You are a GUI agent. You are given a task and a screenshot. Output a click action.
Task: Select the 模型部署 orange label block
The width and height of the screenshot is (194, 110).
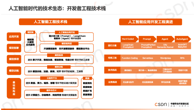(x=14, y=48)
